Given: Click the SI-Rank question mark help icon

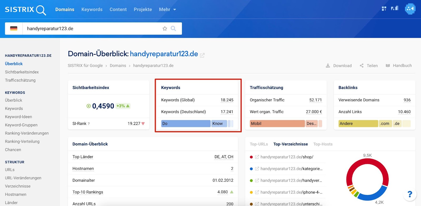Looking at the screenshot, I should tap(89, 124).
